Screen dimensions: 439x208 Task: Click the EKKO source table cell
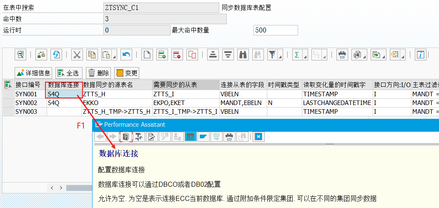click(117, 103)
